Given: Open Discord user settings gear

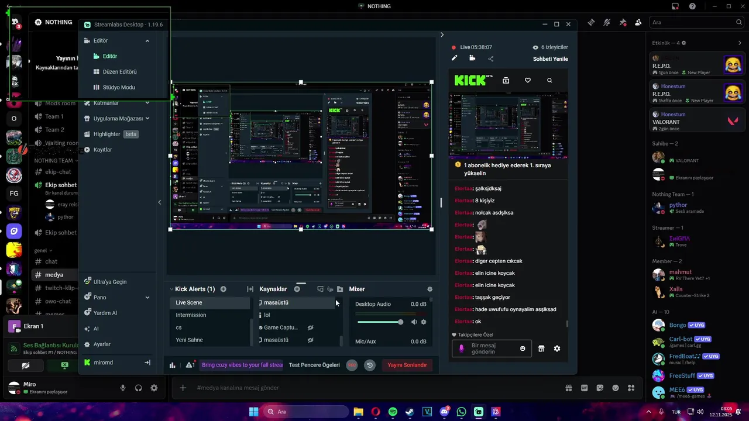Looking at the screenshot, I should 154,388.
